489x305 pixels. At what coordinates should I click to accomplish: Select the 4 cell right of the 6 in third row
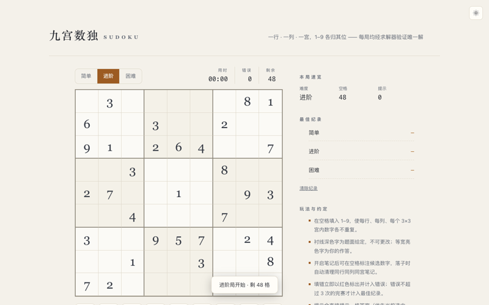[x=202, y=147]
